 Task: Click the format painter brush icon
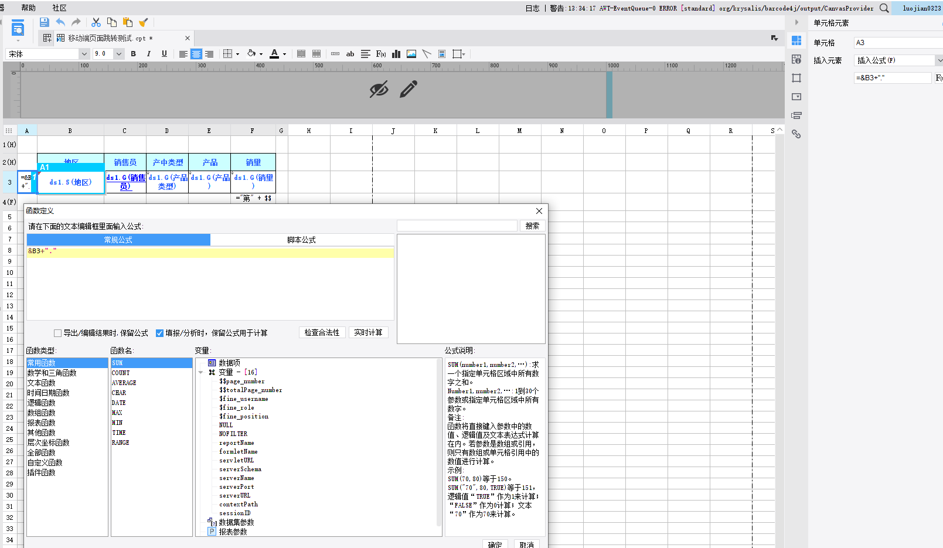pos(143,22)
